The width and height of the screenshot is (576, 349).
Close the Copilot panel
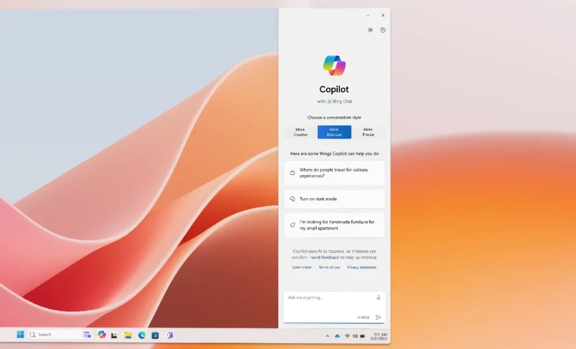click(x=382, y=15)
